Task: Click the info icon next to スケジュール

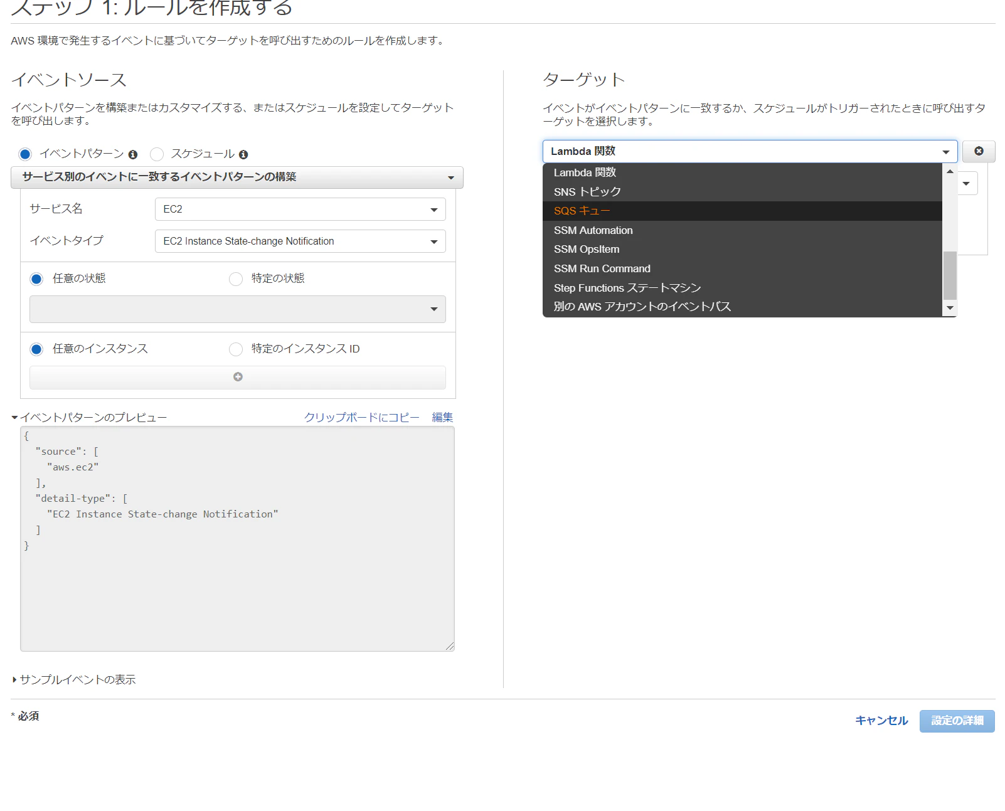Action: point(243,154)
